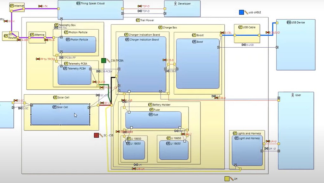The height and width of the screenshot is (183, 324).
Task: Click the Attenna part icon
Action: [32, 34]
